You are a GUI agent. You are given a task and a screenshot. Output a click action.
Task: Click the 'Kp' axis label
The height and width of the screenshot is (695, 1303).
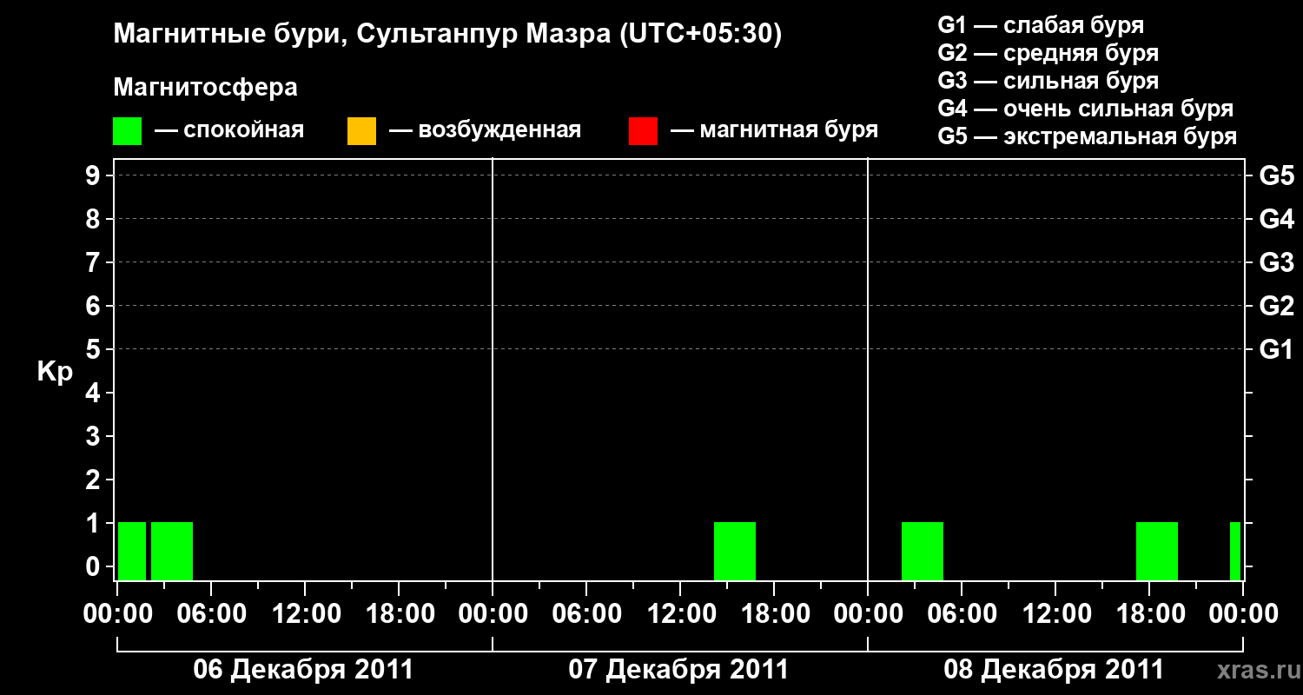point(55,372)
